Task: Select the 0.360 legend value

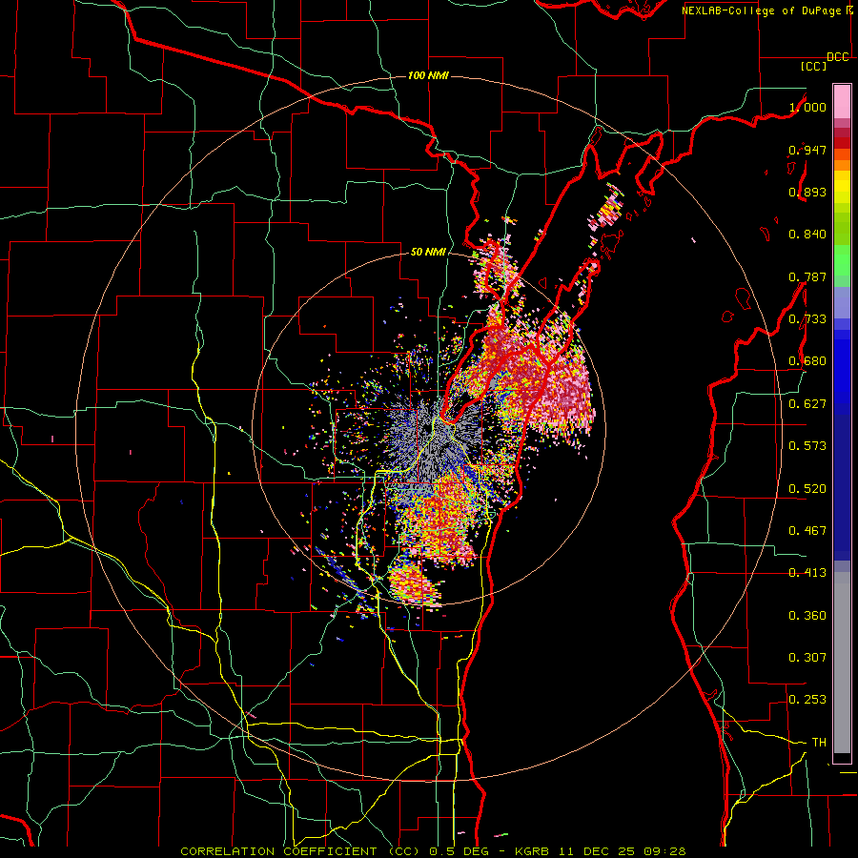Action: click(x=807, y=616)
